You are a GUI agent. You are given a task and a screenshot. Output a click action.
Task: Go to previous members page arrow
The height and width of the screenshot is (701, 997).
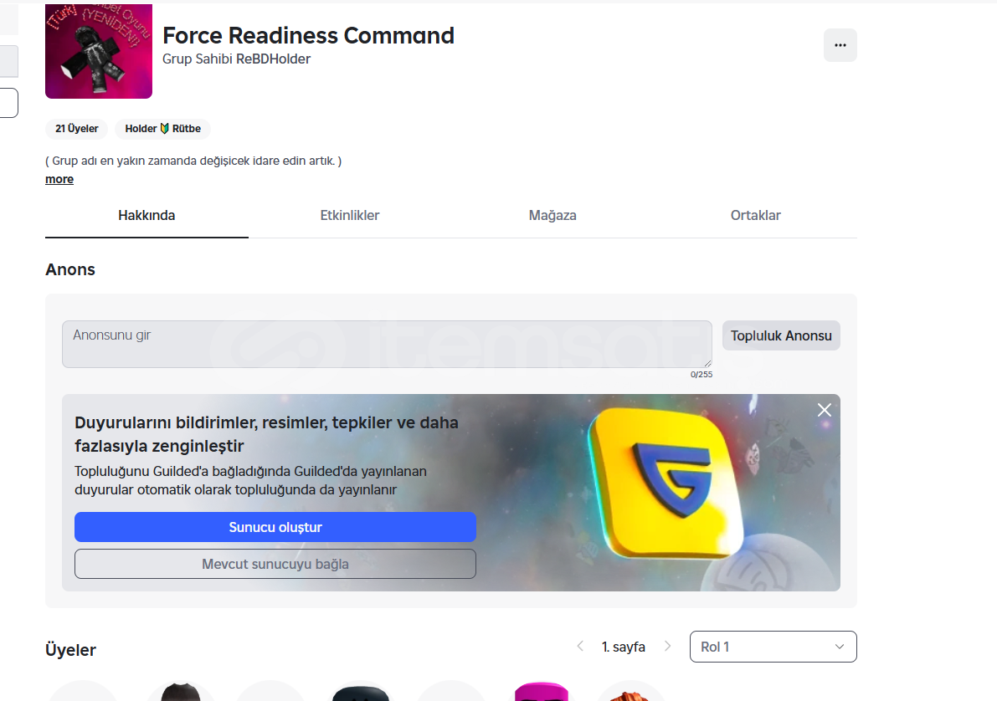coord(580,647)
